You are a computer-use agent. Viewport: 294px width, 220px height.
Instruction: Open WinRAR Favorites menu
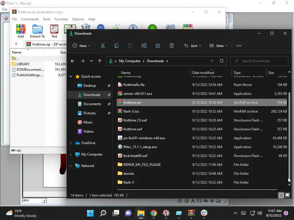click(x=61, y=19)
